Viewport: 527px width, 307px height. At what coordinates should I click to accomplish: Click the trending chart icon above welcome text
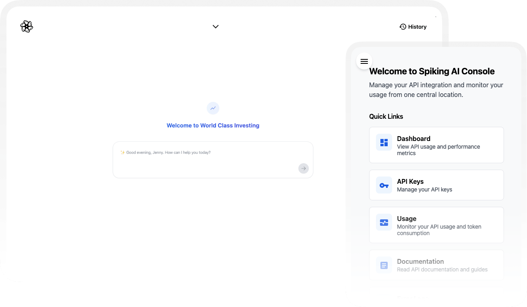[213, 108]
